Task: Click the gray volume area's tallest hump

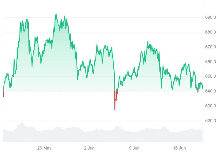Action: click(x=22, y=123)
